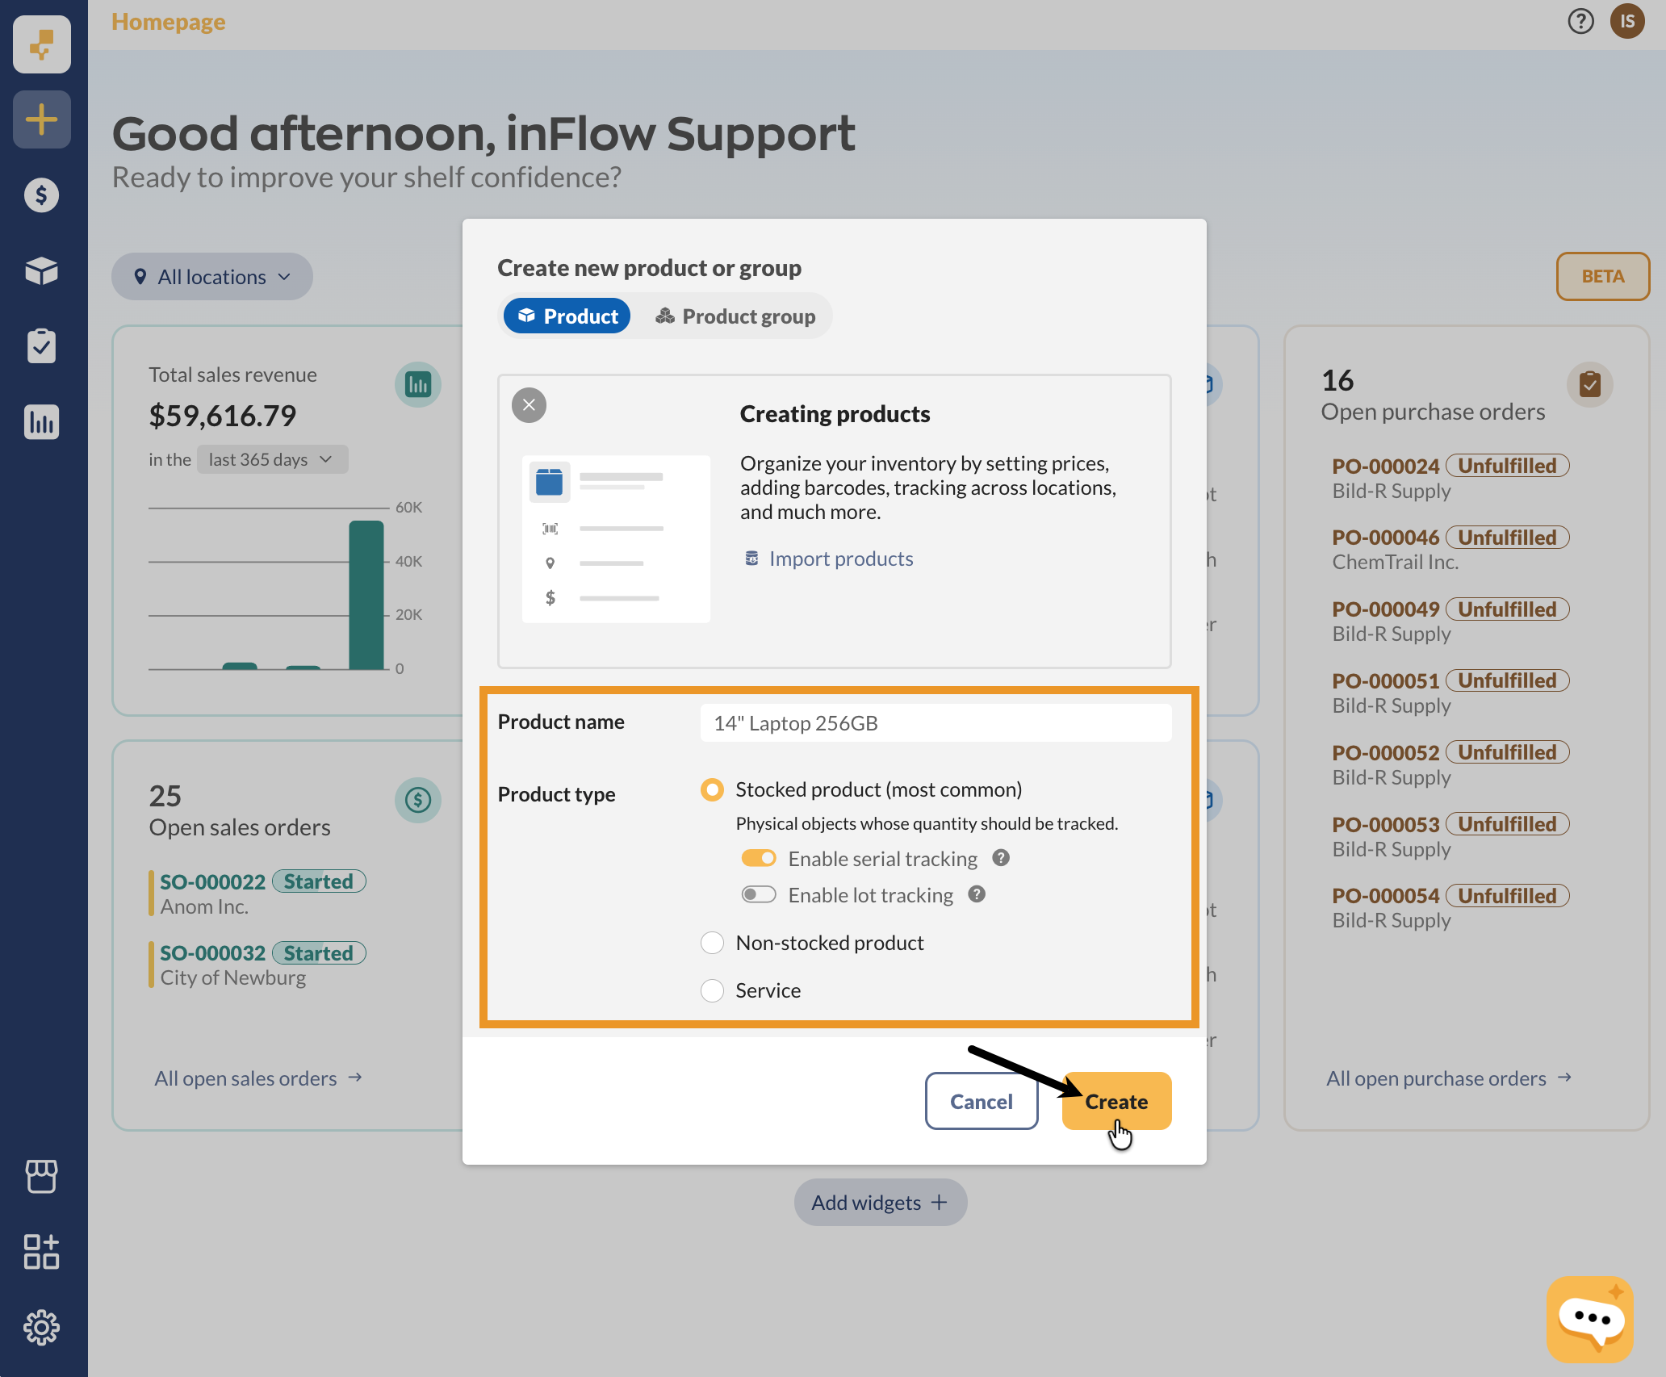Open the chat support bubble
This screenshot has height=1377, width=1666.
click(1589, 1319)
